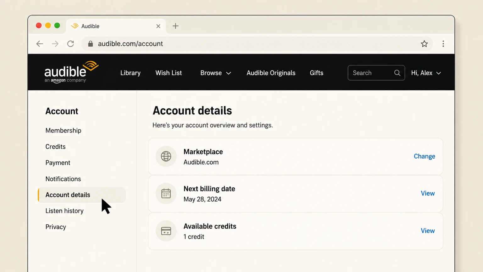Reload the page with the refresh icon

[x=70, y=44]
